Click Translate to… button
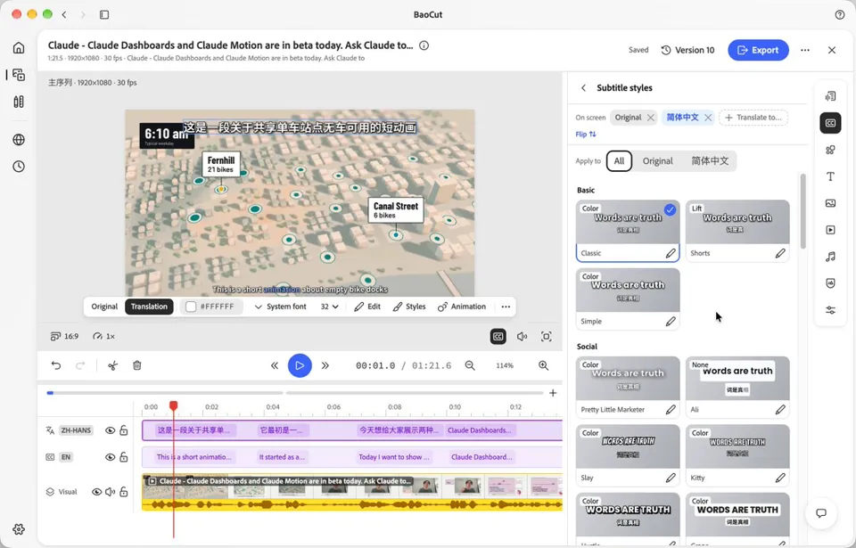This screenshot has width=856, height=548. click(x=753, y=118)
